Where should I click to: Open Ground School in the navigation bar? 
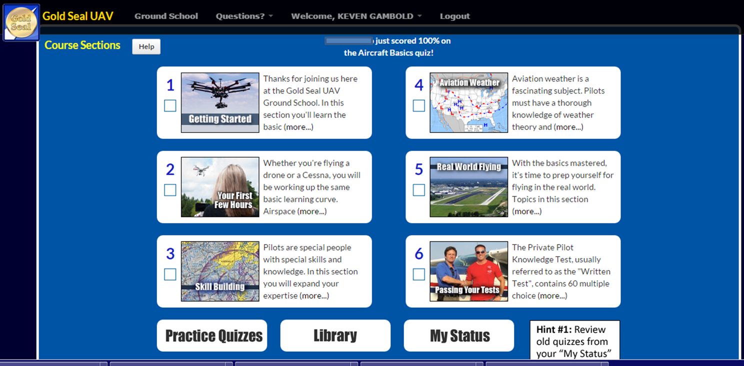[x=166, y=16]
